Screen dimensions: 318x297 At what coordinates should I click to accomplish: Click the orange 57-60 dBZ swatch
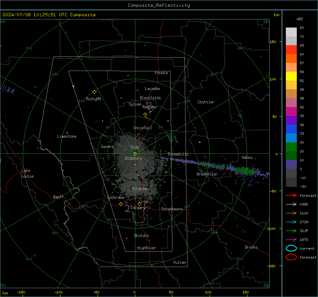(x=291, y=59)
